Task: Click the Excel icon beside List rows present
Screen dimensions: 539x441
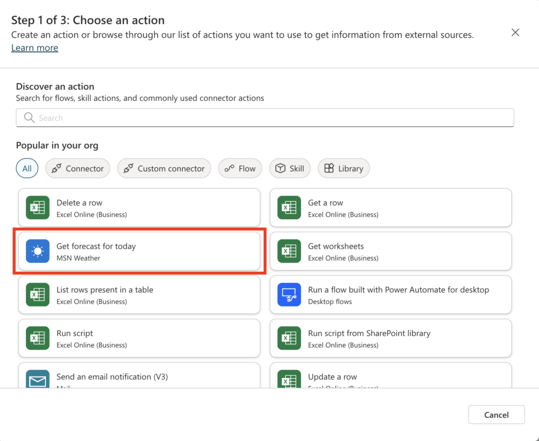Action: pos(37,295)
